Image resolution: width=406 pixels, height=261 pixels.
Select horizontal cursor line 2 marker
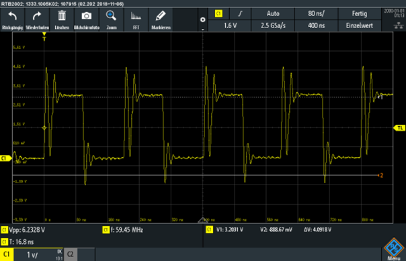coord(380,175)
